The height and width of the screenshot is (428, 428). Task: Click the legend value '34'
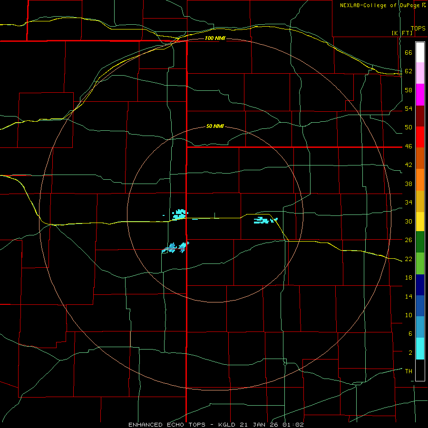tap(409, 203)
